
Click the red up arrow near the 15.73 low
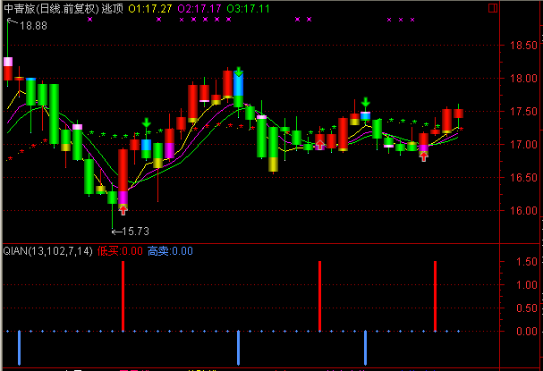(x=123, y=209)
